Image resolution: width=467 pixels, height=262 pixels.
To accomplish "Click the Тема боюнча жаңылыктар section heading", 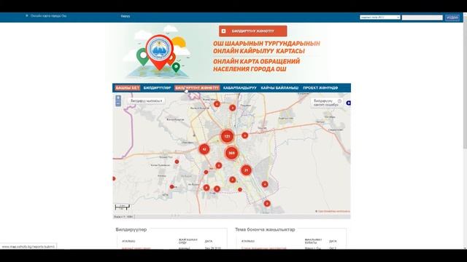I will [265, 230].
